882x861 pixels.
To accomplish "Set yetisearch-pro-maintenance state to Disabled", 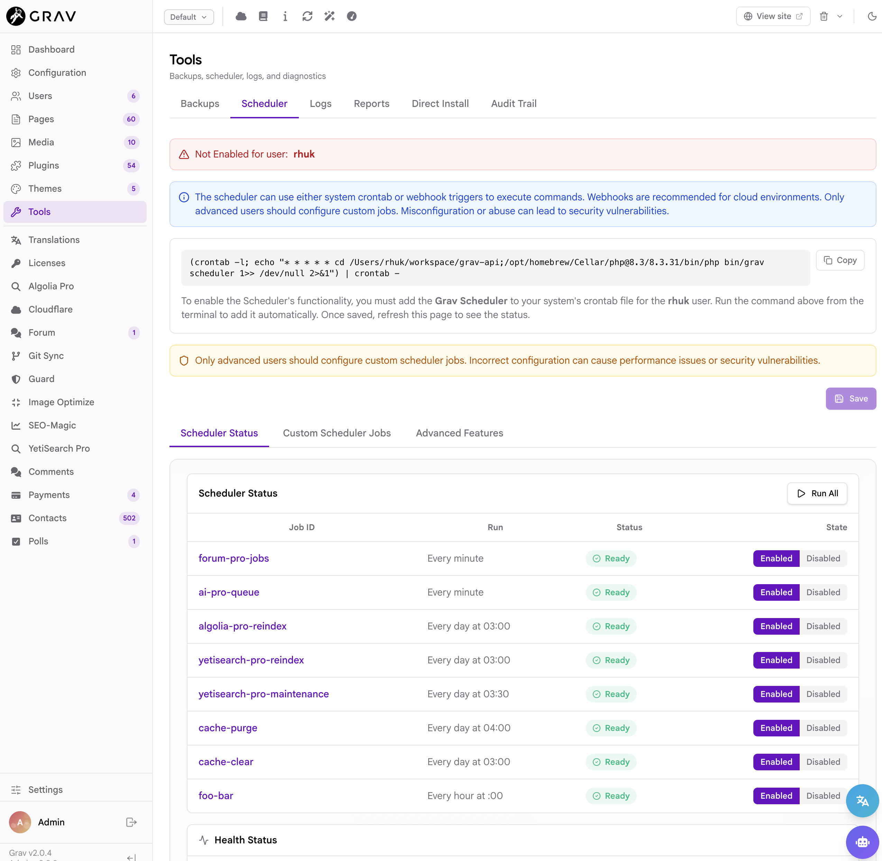I will click(823, 694).
